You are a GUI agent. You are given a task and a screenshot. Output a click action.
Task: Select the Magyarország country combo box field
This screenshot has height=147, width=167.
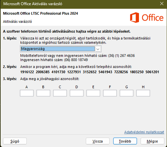tap(61, 49)
